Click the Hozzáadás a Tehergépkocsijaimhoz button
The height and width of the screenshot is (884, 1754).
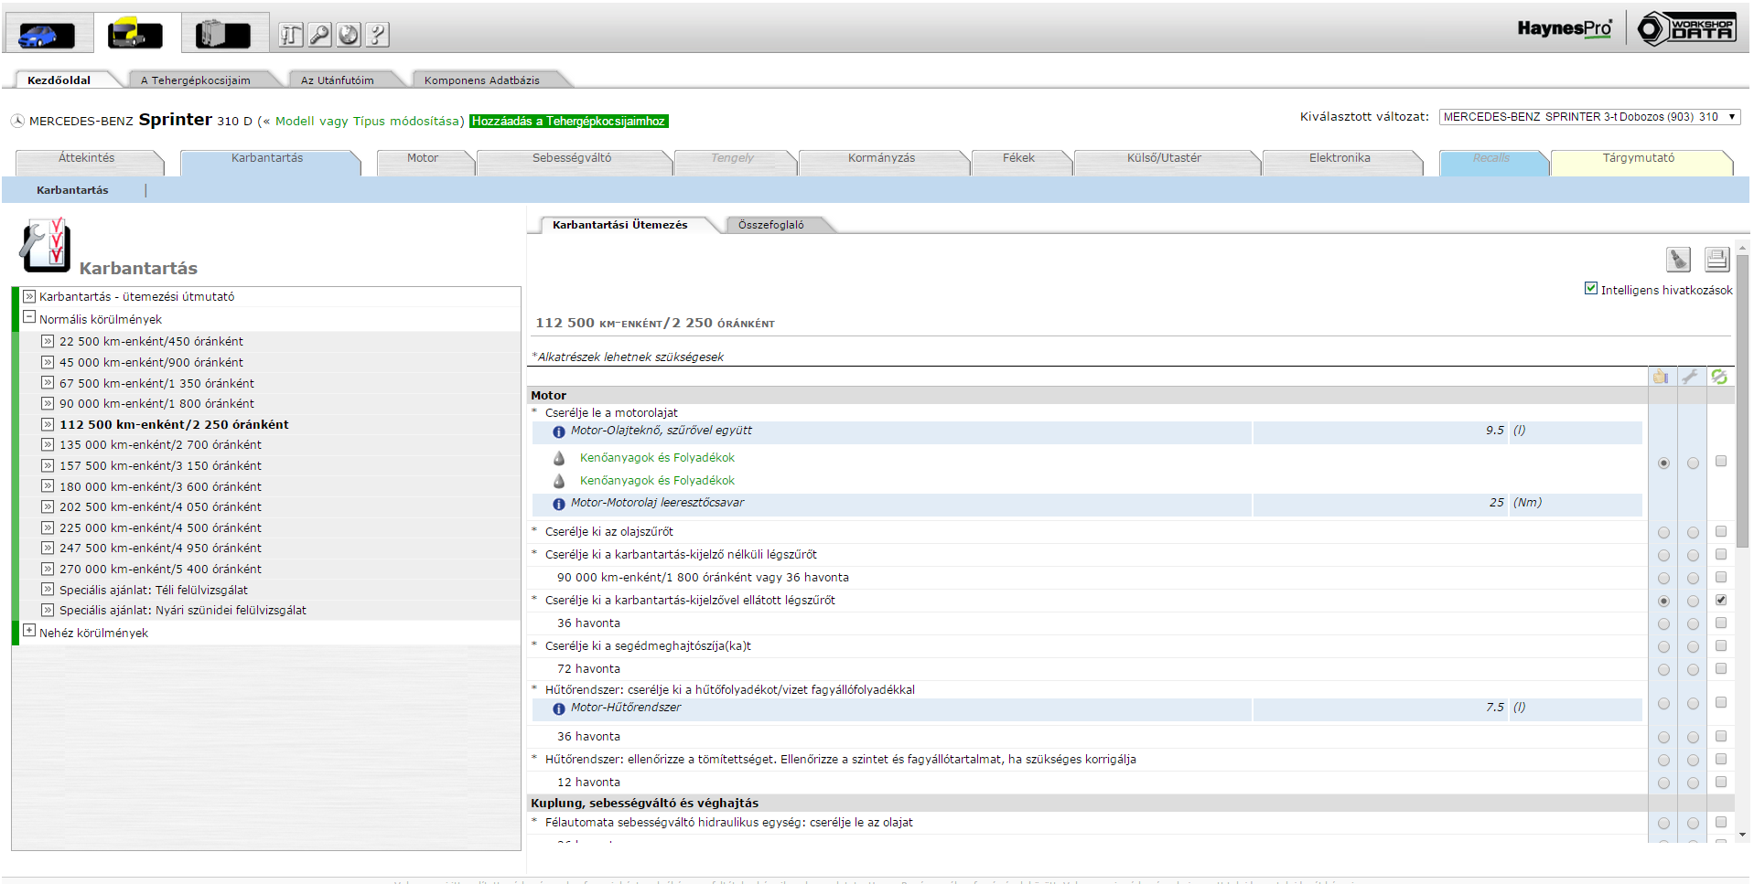[x=568, y=122]
